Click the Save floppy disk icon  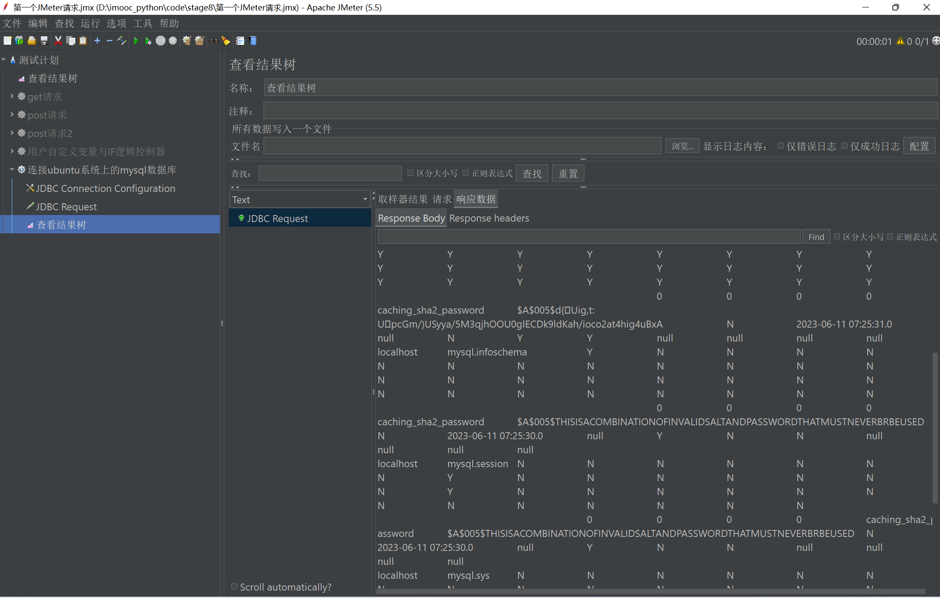44,41
